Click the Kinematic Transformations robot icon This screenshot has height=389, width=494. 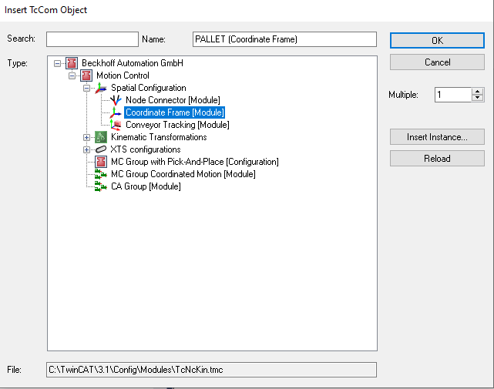click(101, 137)
